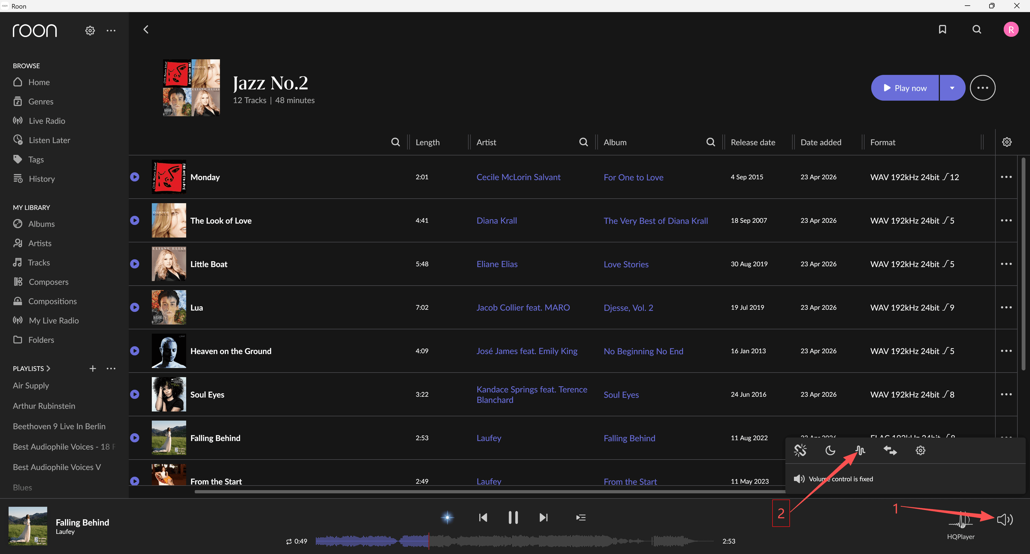The width and height of the screenshot is (1030, 554).
Task: Open Tracks in My Library
Action: point(31,263)
